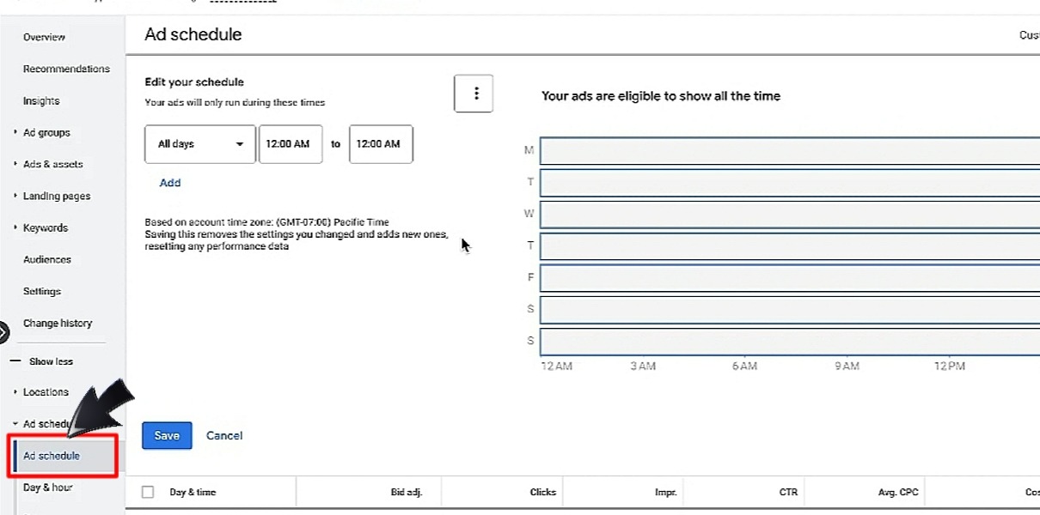Open Audiences in the sidebar
Viewport: 1040px width, 515px height.
coord(47,259)
